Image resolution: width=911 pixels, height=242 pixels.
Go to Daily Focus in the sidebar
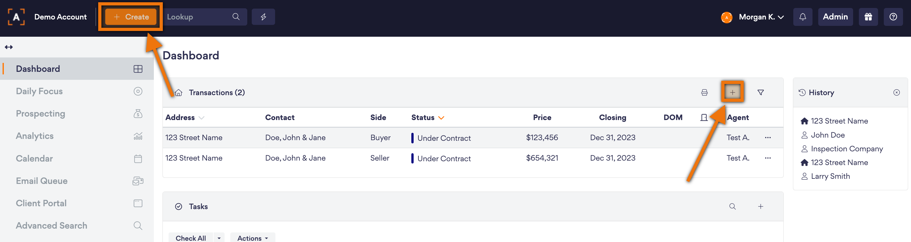(39, 91)
